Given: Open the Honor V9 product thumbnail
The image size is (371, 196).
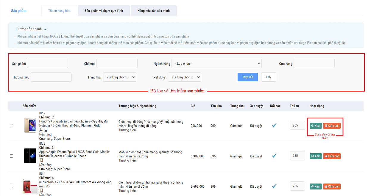Looking at the screenshot, I should (x=30, y=125).
